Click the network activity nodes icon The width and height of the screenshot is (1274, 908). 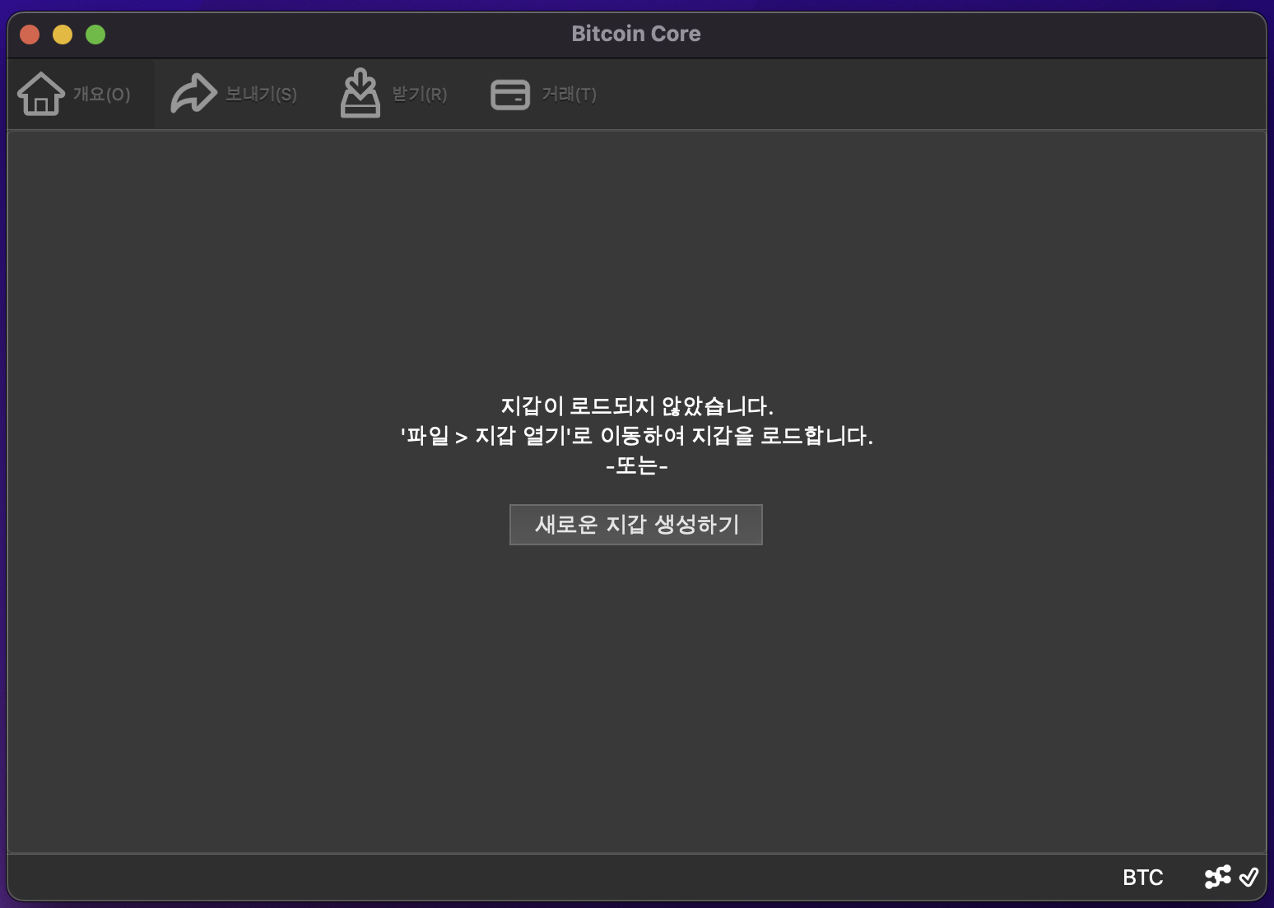point(1218,877)
